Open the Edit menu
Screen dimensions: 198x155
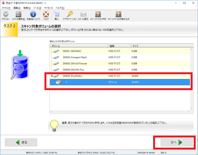click(17, 8)
